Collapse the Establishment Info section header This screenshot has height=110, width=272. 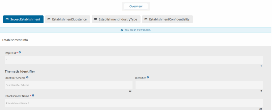click(15, 40)
